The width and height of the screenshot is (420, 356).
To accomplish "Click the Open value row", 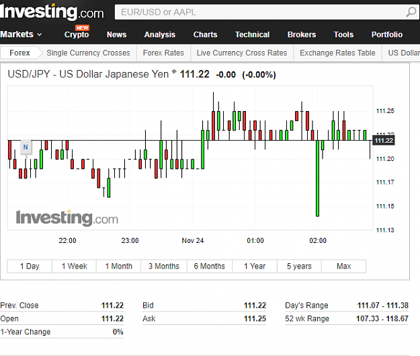I will pos(62,318).
